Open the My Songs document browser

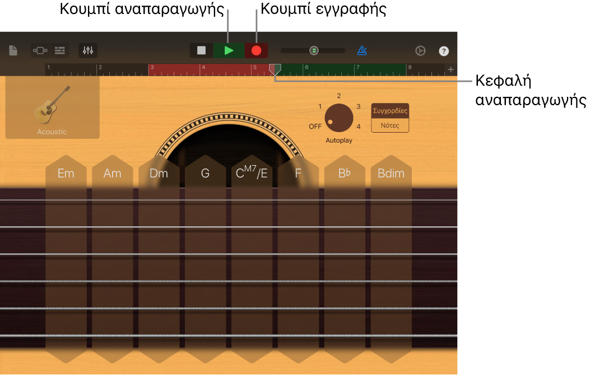[x=13, y=50]
